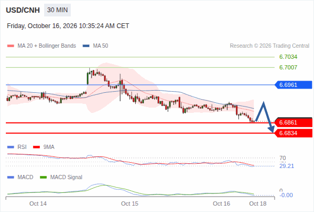Click the red 6.6834 support price tag
The image size is (314, 212).
pyautogui.click(x=294, y=133)
